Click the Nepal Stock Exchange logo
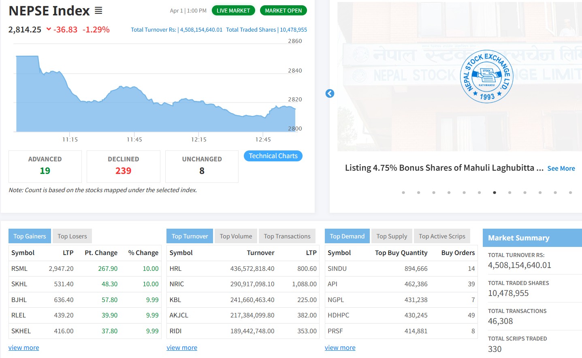The width and height of the screenshot is (582, 358). pos(487,77)
